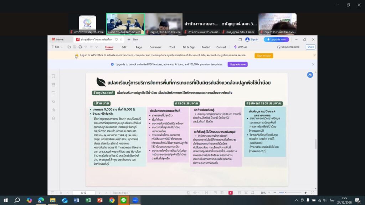Screen dimensions: 365x205
Task: Switch to the Comment ribbon tab
Action: (x=155, y=47)
